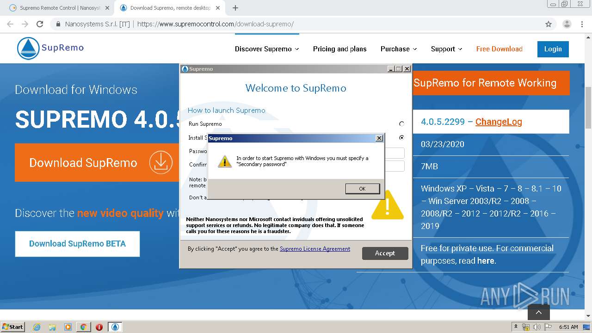Click OK in the Supremo warning dialog
592x333 pixels.
(362, 188)
